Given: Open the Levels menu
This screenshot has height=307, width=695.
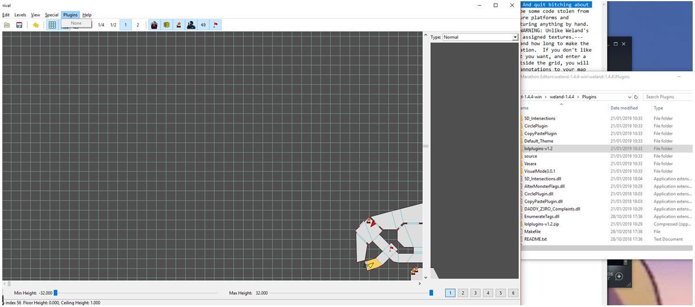Looking at the screenshot, I should pos(20,15).
